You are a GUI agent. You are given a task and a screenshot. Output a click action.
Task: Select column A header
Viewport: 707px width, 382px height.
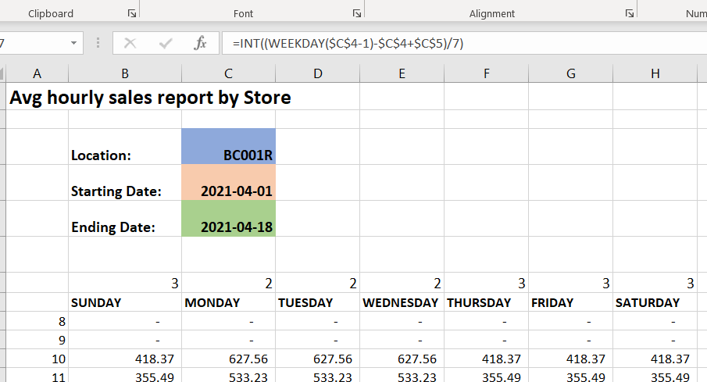click(37, 73)
